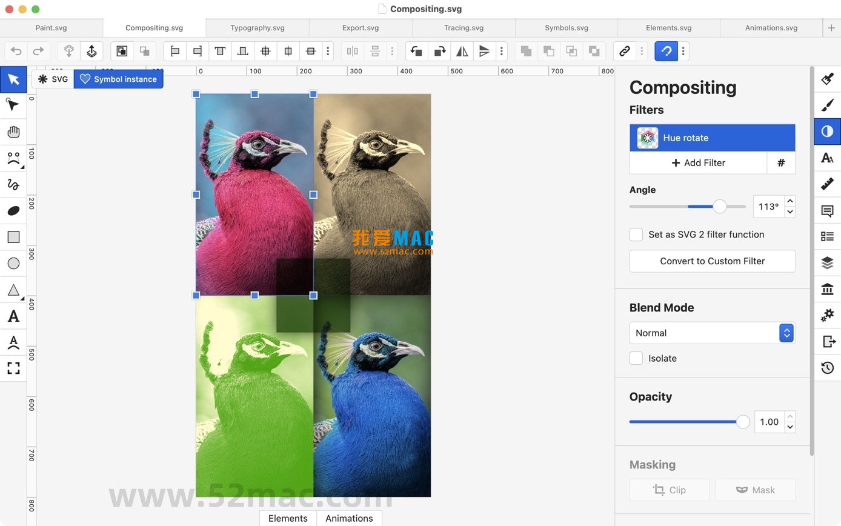Image resolution: width=841 pixels, height=526 pixels.
Task: Click the hash (#) filter button
Action: coord(781,162)
